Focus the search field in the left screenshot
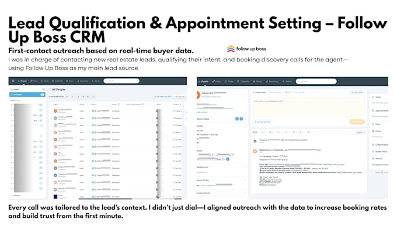 click(x=121, y=81)
